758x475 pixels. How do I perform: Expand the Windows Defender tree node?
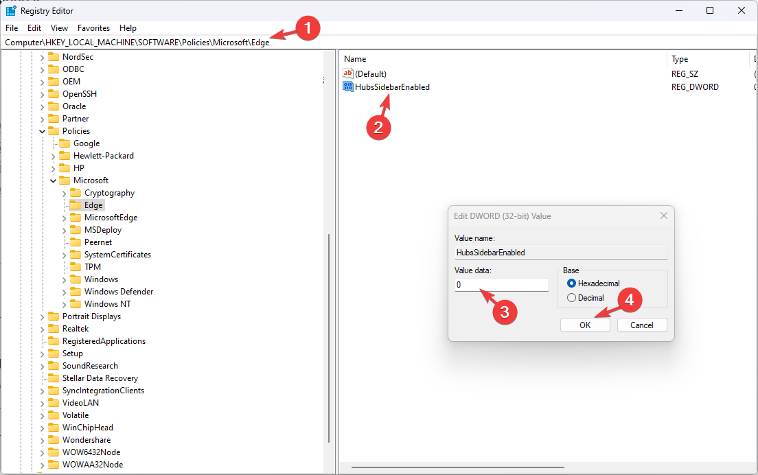(65, 292)
